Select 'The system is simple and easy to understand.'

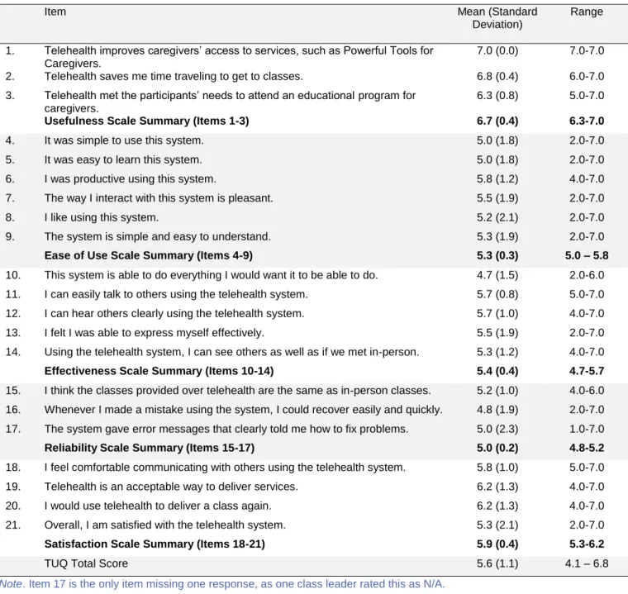click(157, 236)
